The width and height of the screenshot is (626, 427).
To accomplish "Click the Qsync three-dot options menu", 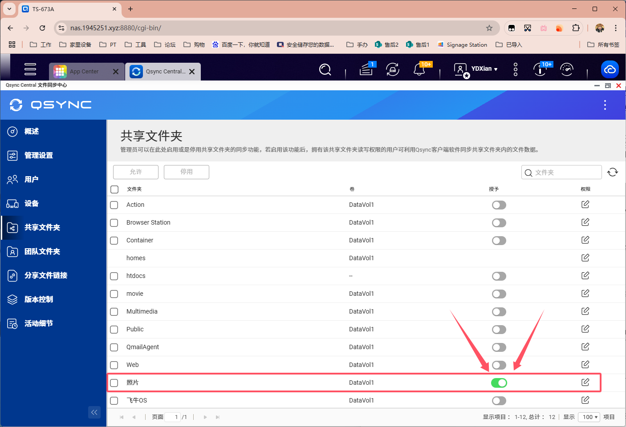I will [605, 105].
